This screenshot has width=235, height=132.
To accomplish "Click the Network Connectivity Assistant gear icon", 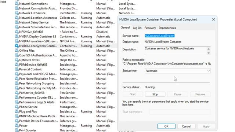I will [x=17, y=8].
